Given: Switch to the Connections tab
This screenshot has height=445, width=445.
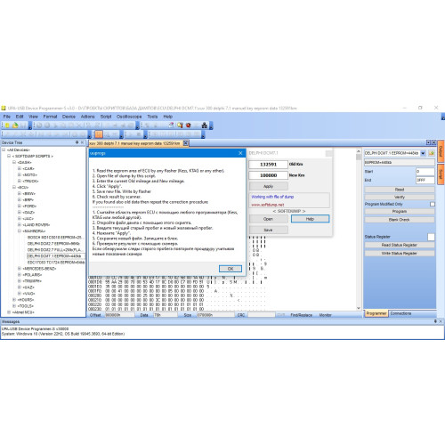Looking at the screenshot, I should coord(400,313).
